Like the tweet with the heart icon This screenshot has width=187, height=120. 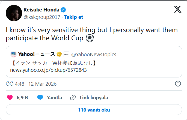(x=10, y=98)
